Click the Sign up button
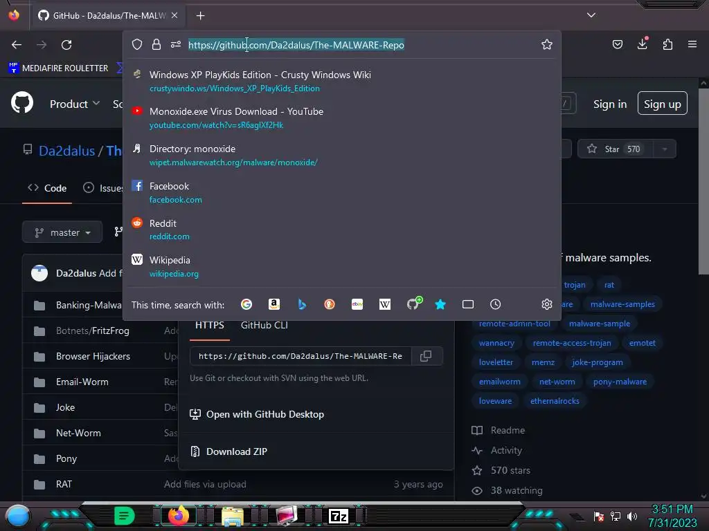This screenshot has height=531, width=709. tap(663, 104)
